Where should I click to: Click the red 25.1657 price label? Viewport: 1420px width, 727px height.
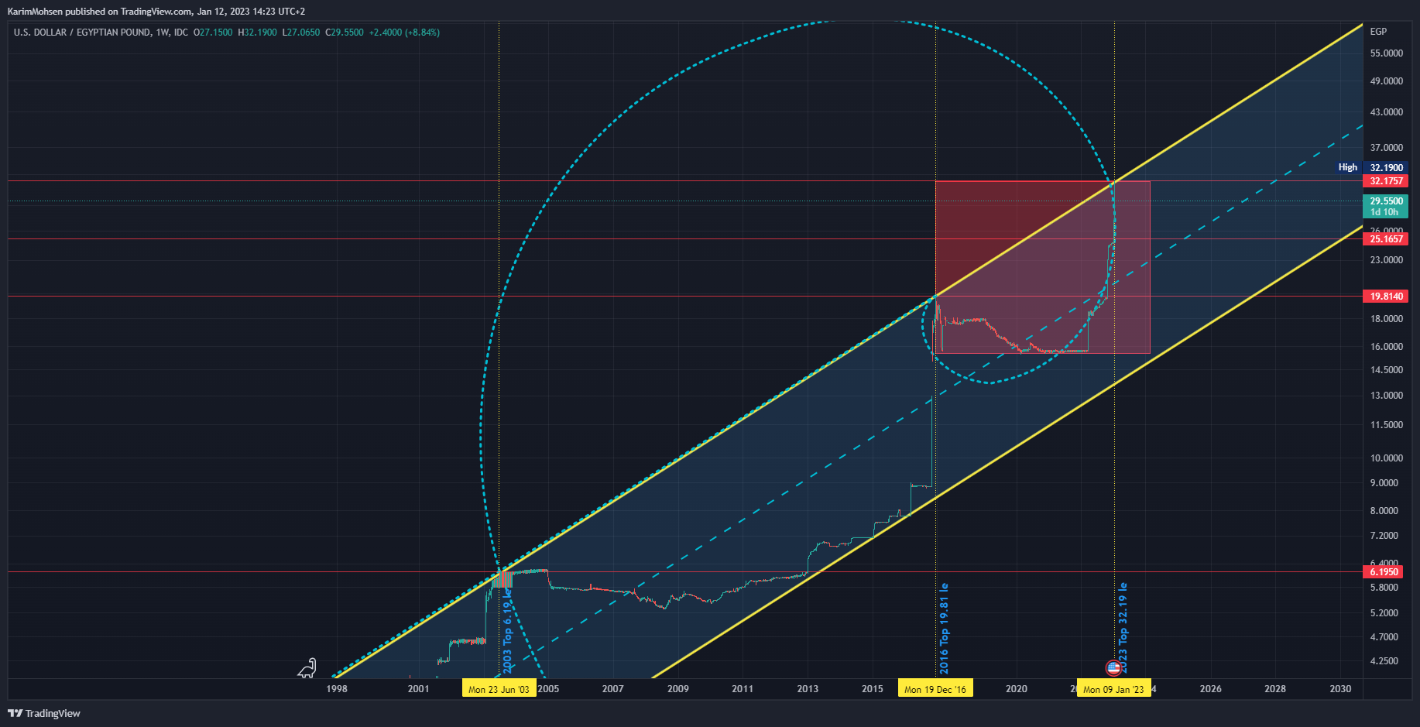pos(1386,239)
